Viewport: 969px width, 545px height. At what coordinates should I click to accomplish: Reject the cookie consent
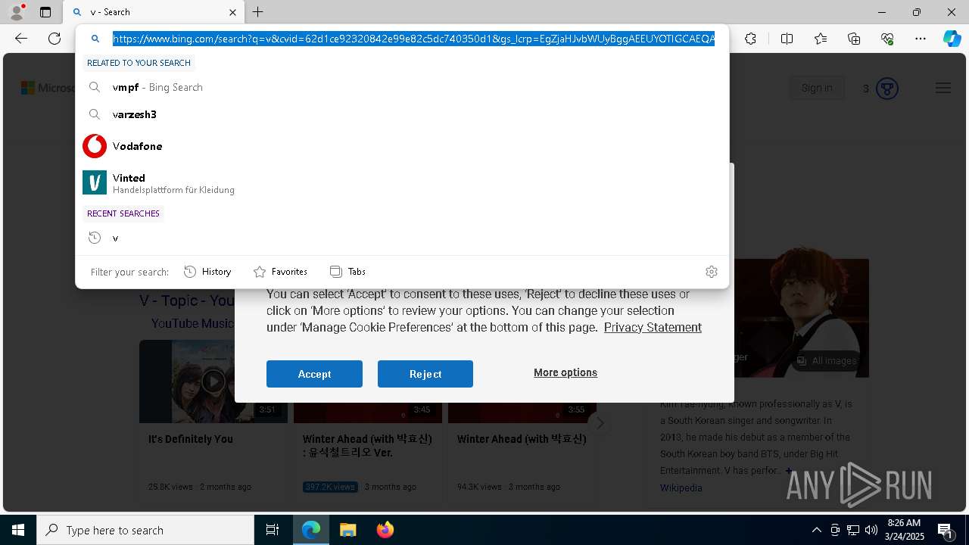425,374
